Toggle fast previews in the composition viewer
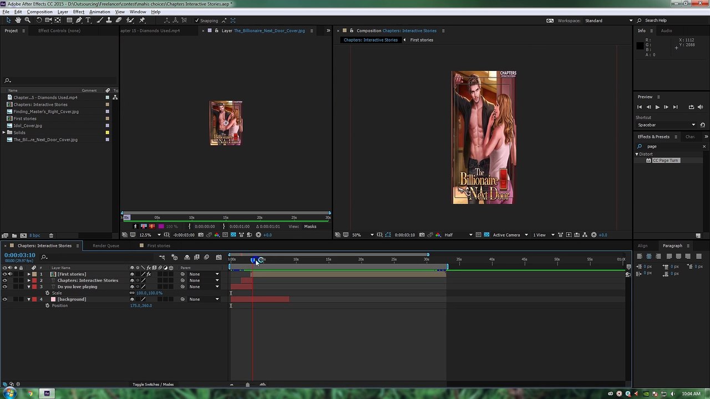 click(x=569, y=235)
